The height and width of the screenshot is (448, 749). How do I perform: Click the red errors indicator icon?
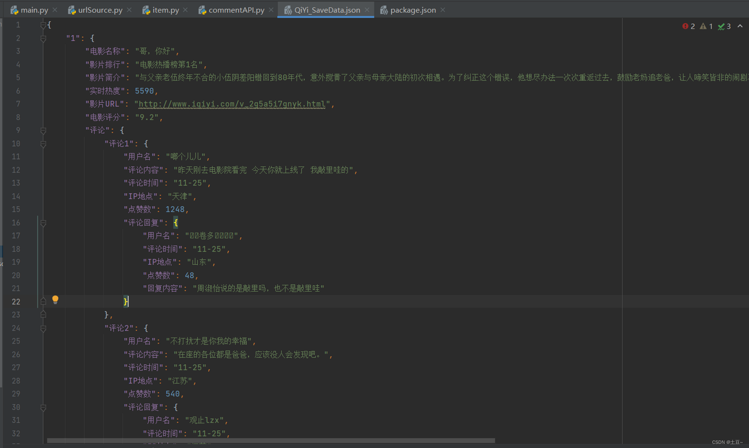point(685,26)
